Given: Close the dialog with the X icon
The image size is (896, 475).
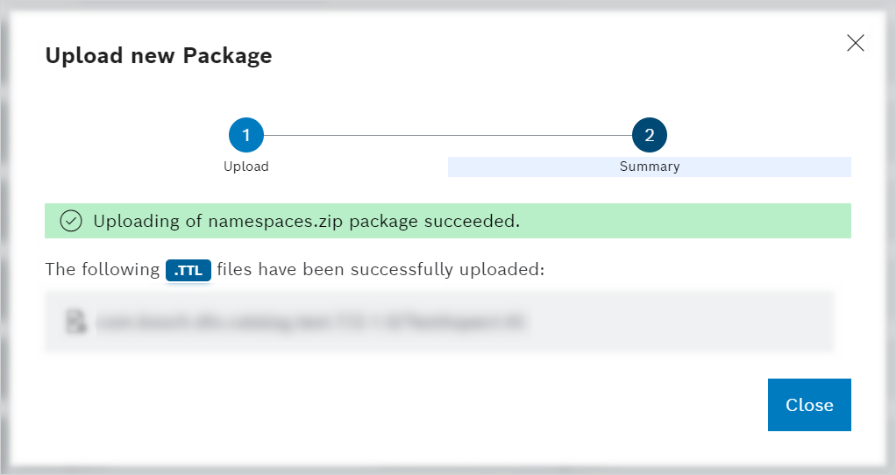Looking at the screenshot, I should pos(856,43).
